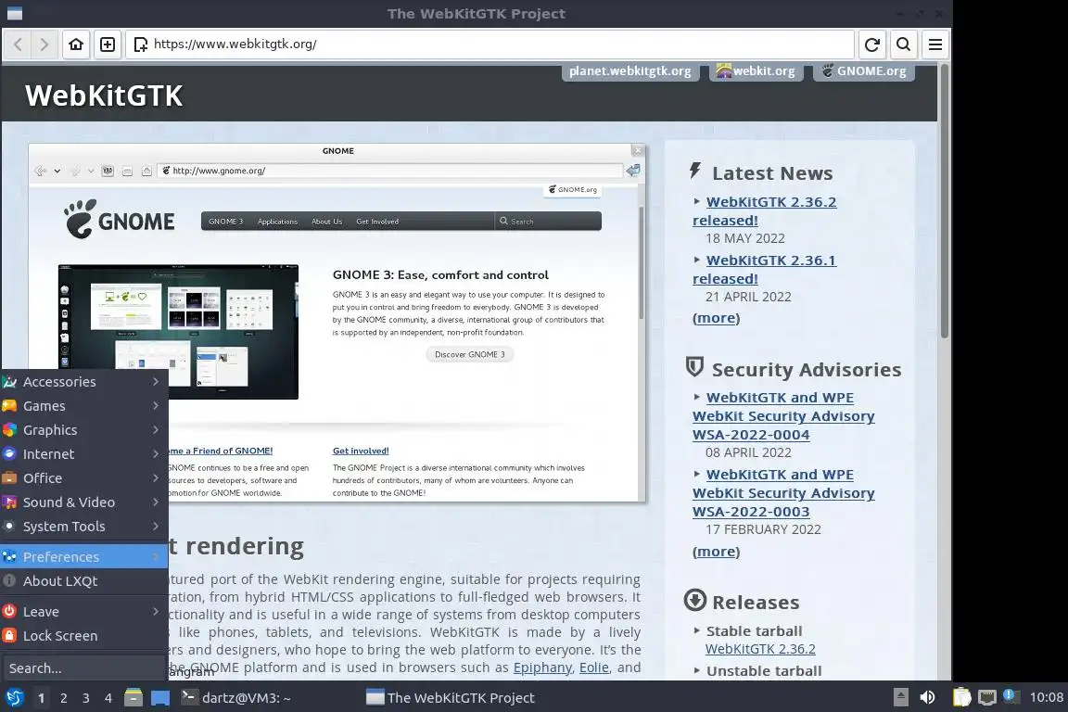The width and height of the screenshot is (1068, 712).
Task: Open Security Advisory WSA-2022-0003 link
Action: 783,492
